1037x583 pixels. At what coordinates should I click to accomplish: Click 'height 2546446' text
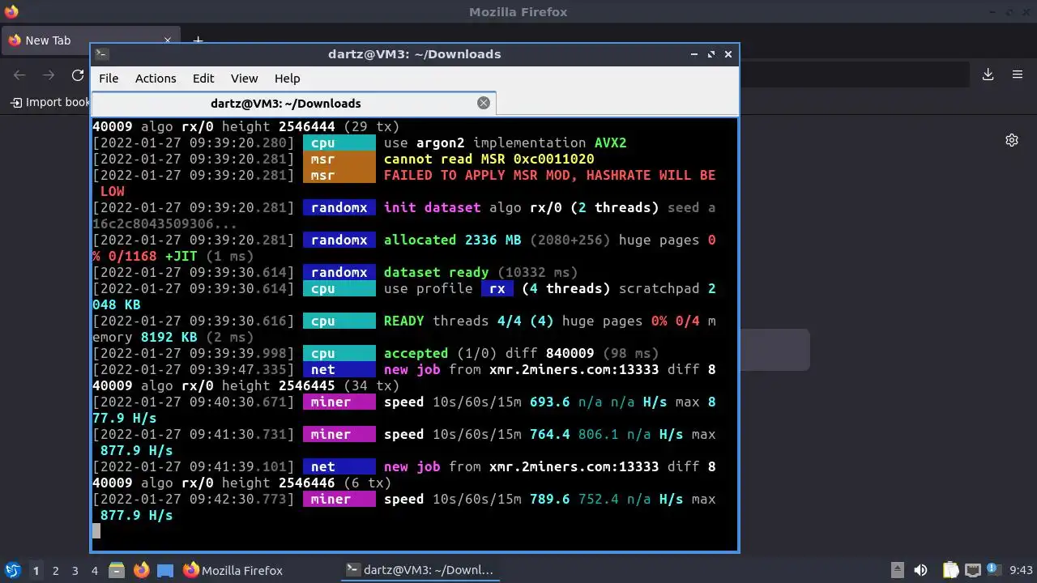pos(278,483)
